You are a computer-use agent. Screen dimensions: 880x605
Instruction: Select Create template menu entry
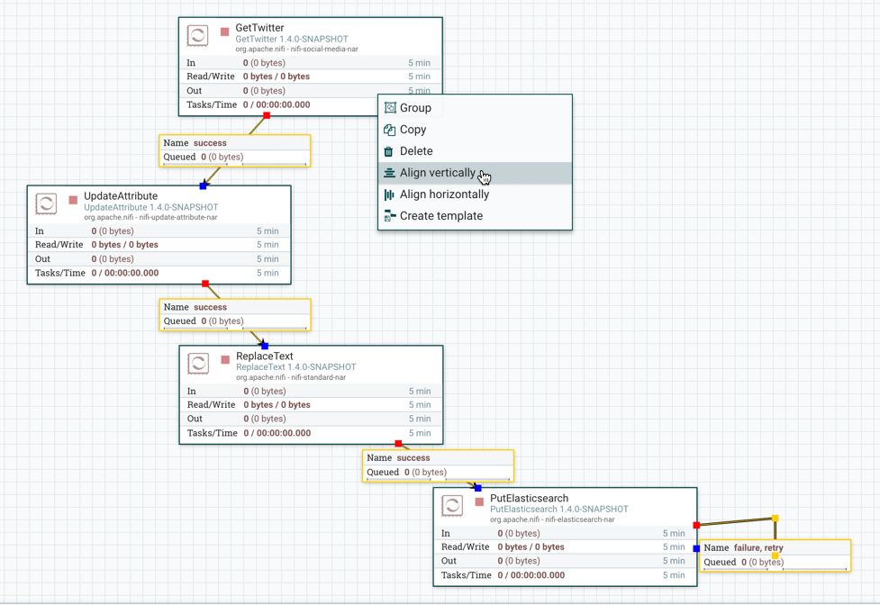440,216
